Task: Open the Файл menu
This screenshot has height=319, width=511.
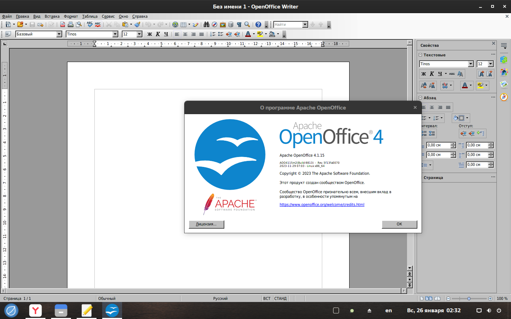Action: (x=7, y=16)
